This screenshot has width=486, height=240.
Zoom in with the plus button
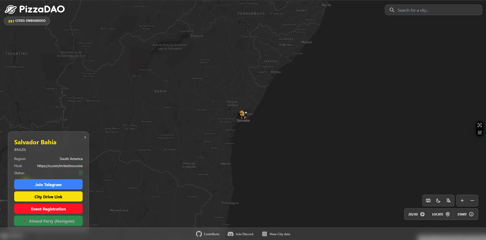tap(462, 201)
